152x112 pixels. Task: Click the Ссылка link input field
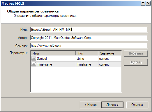click(89, 46)
